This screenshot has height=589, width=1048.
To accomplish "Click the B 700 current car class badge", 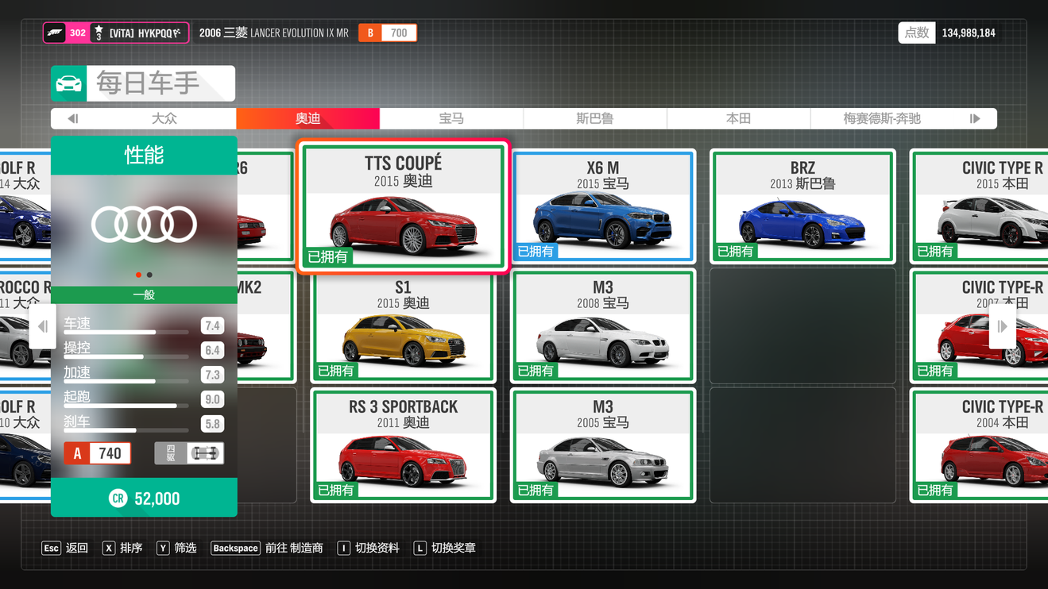I will point(388,33).
